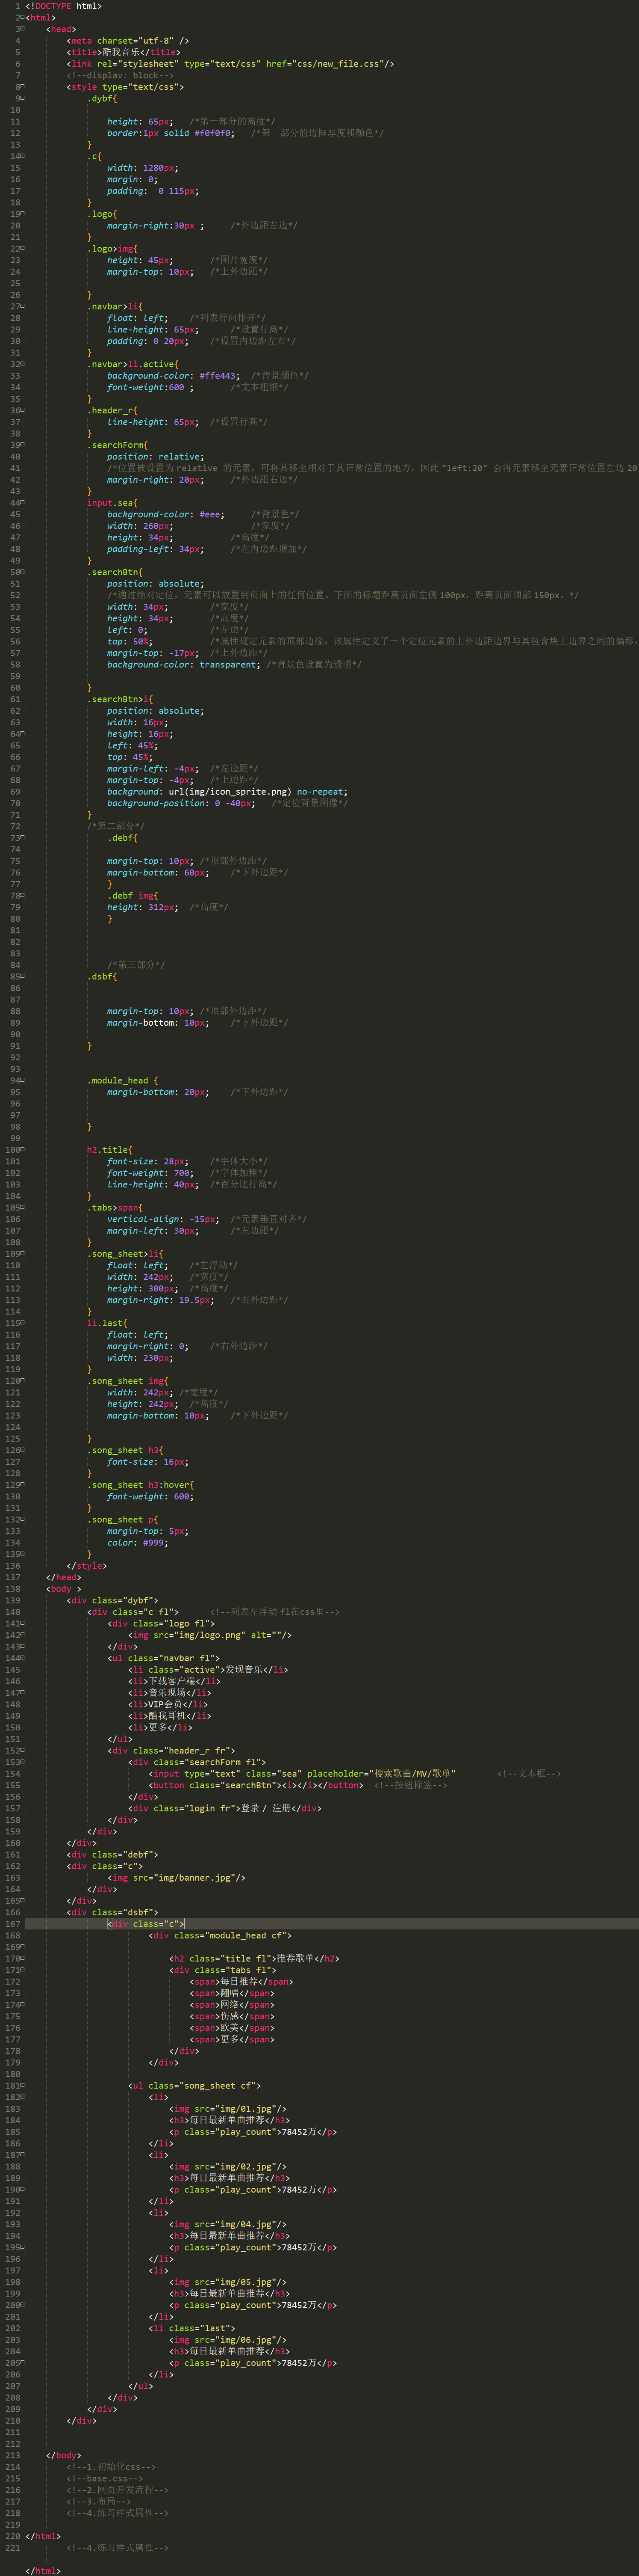Click the img src="img/banner.jpg" line
This screenshot has height=2576, width=639.
[x=177, y=1878]
